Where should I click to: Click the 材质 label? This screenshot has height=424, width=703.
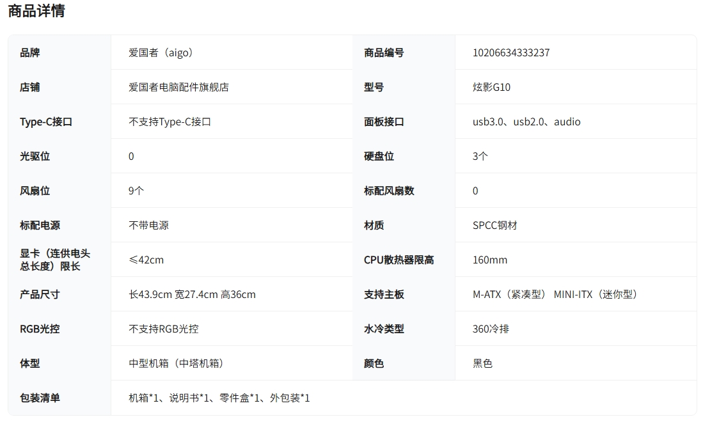click(374, 226)
